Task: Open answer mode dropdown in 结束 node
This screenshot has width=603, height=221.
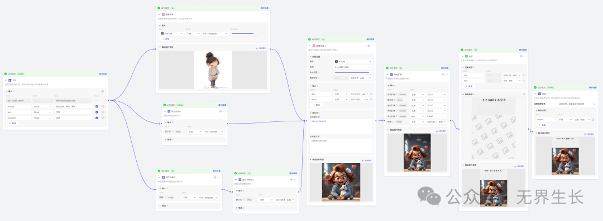Action: point(577,104)
